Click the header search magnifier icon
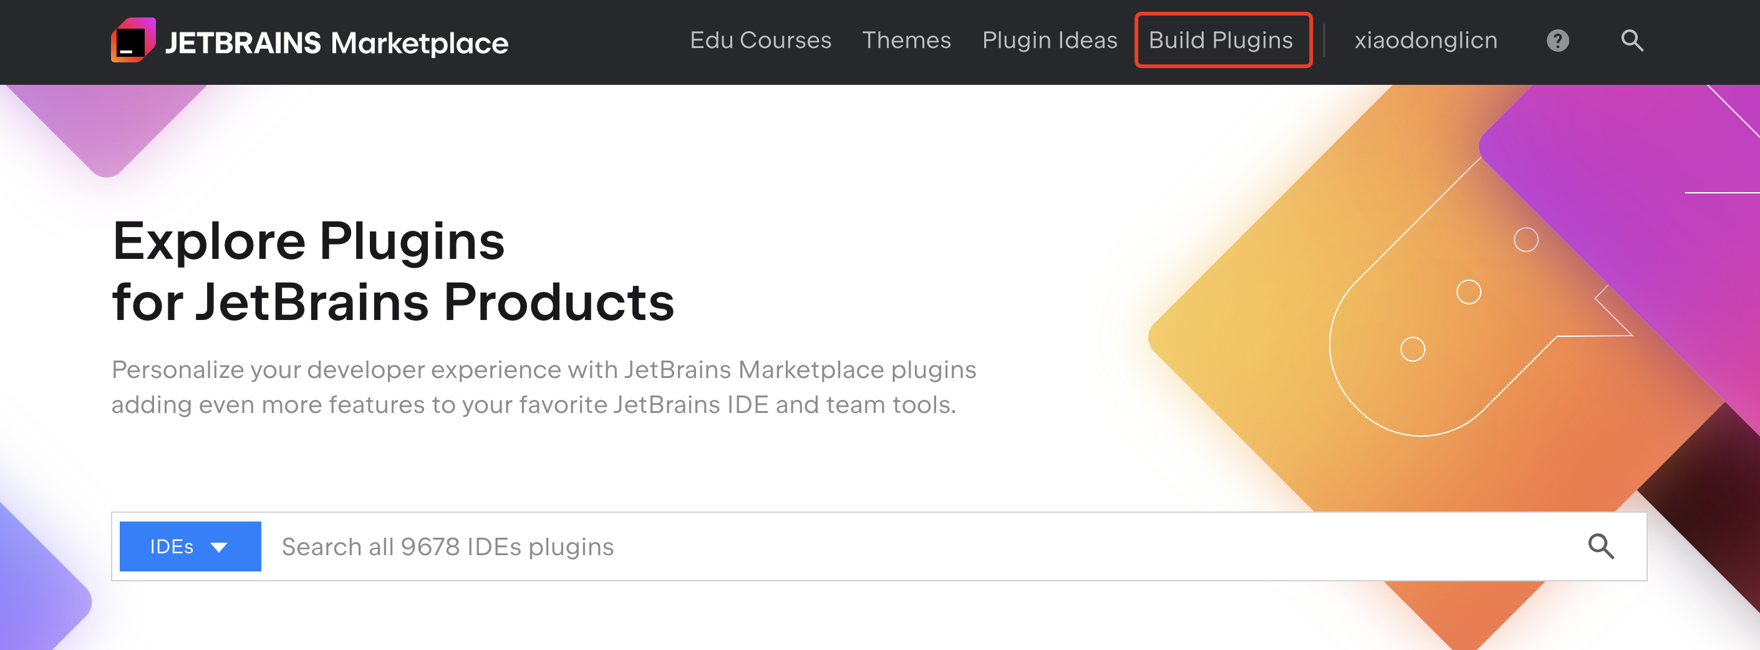Image resolution: width=1760 pixels, height=650 pixels. pyautogui.click(x=1632, y=41)
